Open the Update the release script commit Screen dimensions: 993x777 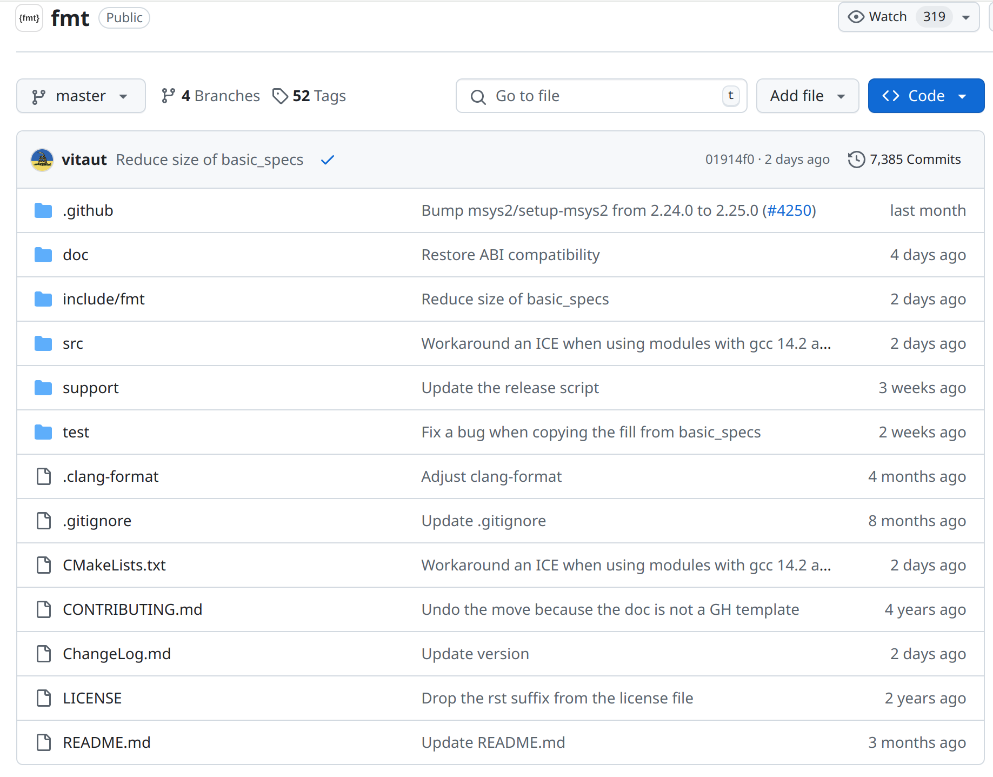click(x=510, y=388)
